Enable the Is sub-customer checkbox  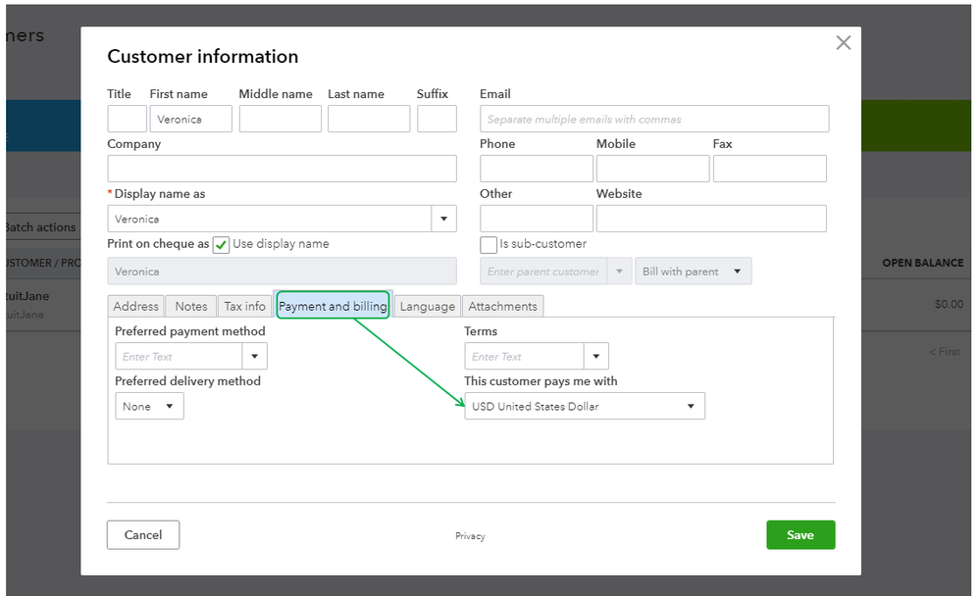pyautogui.click(x=489, y=245)
